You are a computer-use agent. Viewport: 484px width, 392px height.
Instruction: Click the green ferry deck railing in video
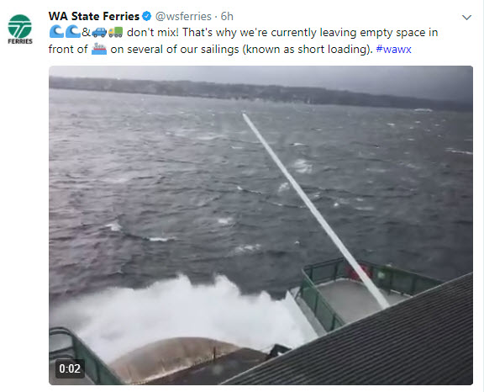point(321,297)
